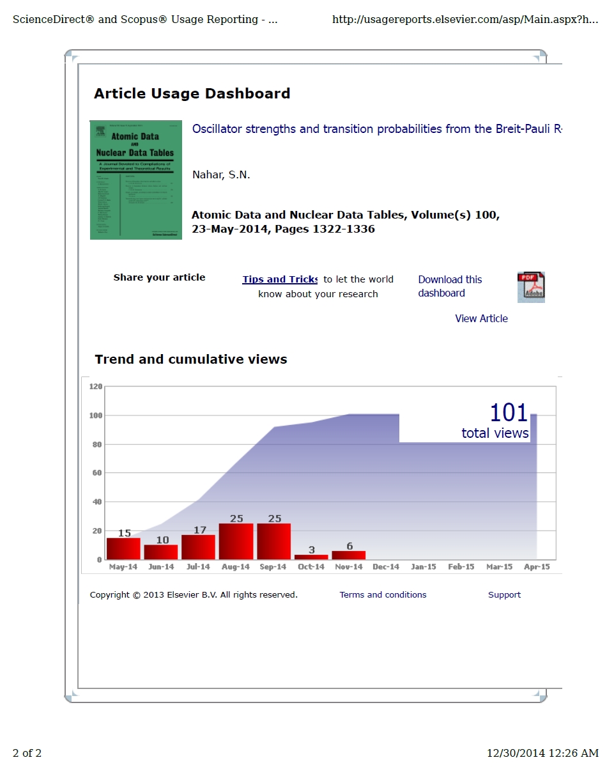Click the Oscillator strengths article title
The height and width of the screenshot is (767, 607).
coord(377,129)
